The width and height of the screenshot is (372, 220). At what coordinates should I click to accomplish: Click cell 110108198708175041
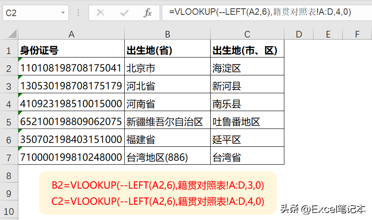pyautogui.click(x=72, y=66)
